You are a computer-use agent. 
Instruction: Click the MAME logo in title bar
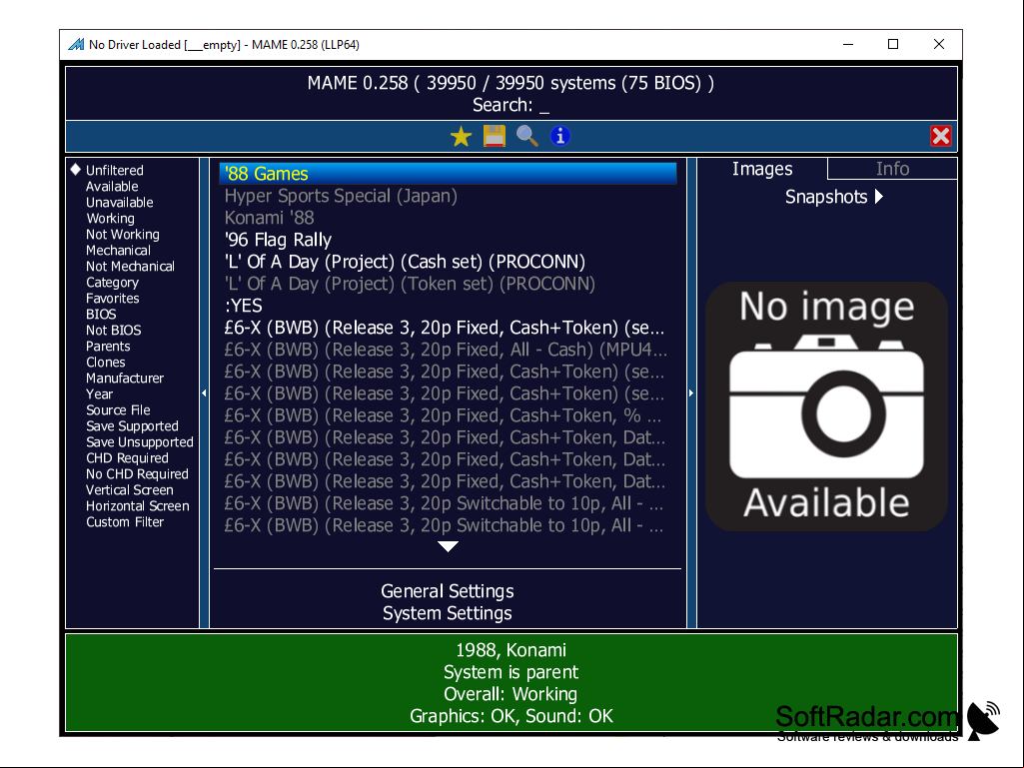coord(76,44)
